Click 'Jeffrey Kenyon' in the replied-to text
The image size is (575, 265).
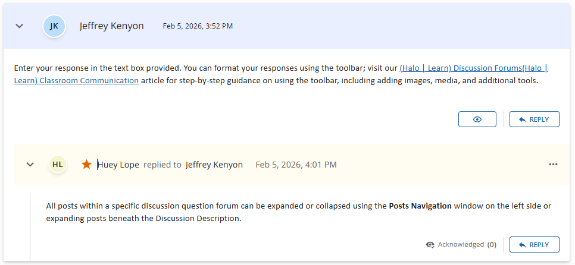click(214, 165)
